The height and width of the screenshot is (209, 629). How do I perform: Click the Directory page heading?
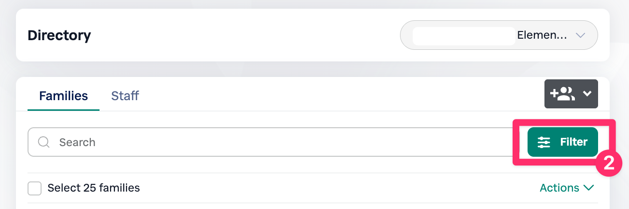pos(59,35)
